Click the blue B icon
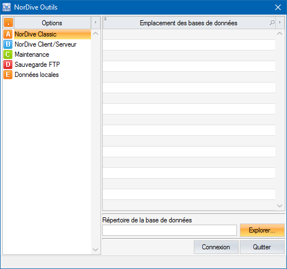The width and height of the screenshot is (287, 269). 8,44
